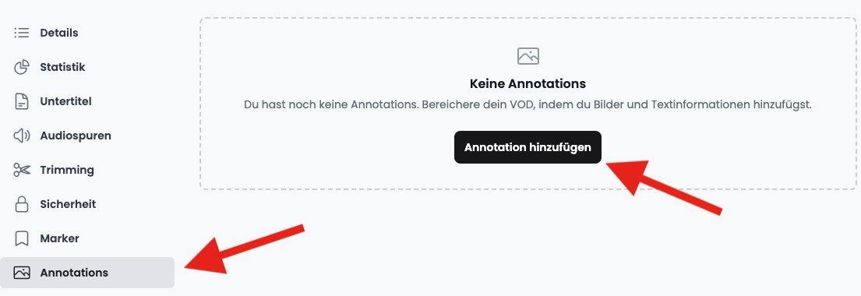Click the bookmark icon beside Marker
Image resolution: width=861 pixels, height=296 pixels.
coord(21,238)
